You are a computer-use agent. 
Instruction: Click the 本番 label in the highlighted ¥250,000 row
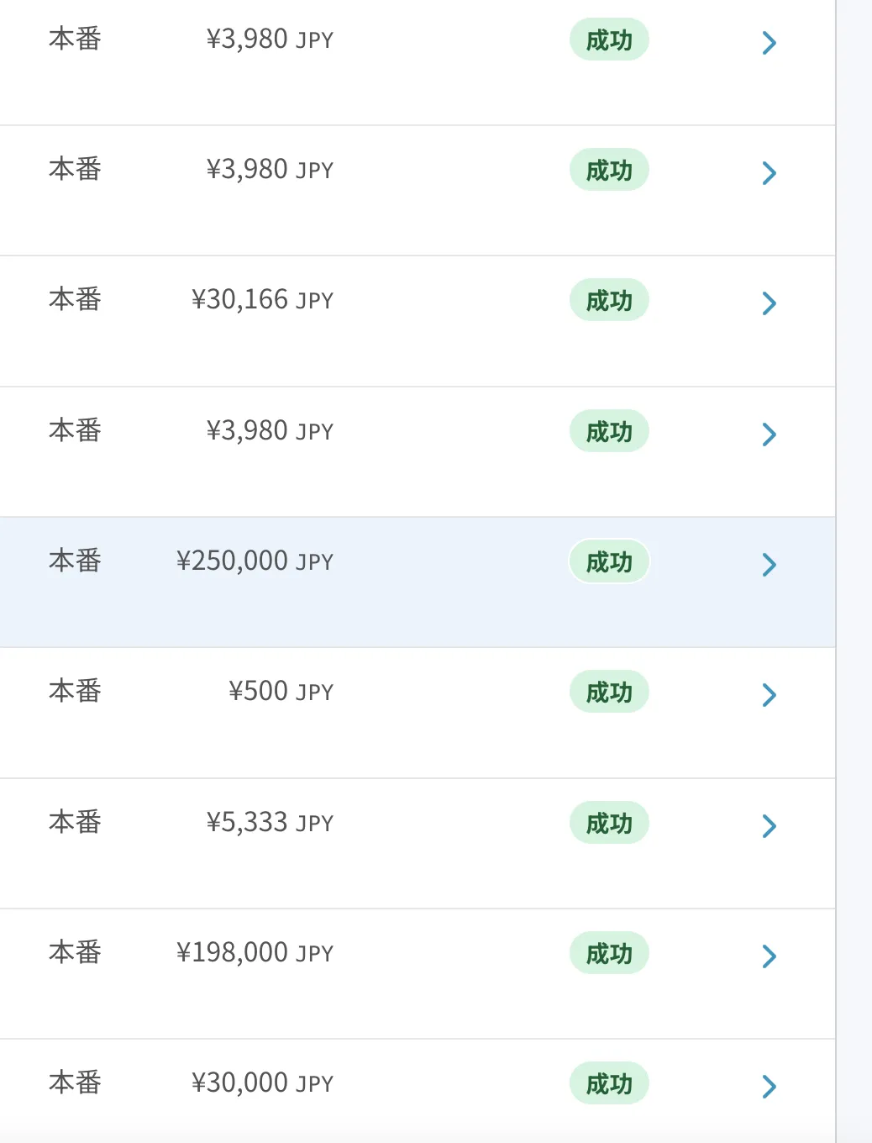75,561
